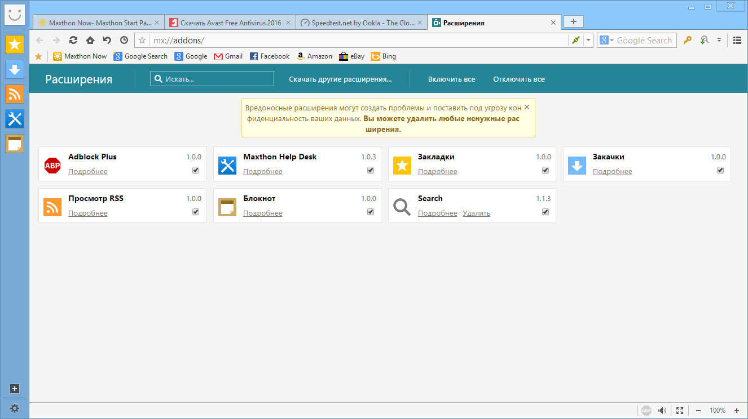Click the 100% zoom level indicator

coord(718,411)
